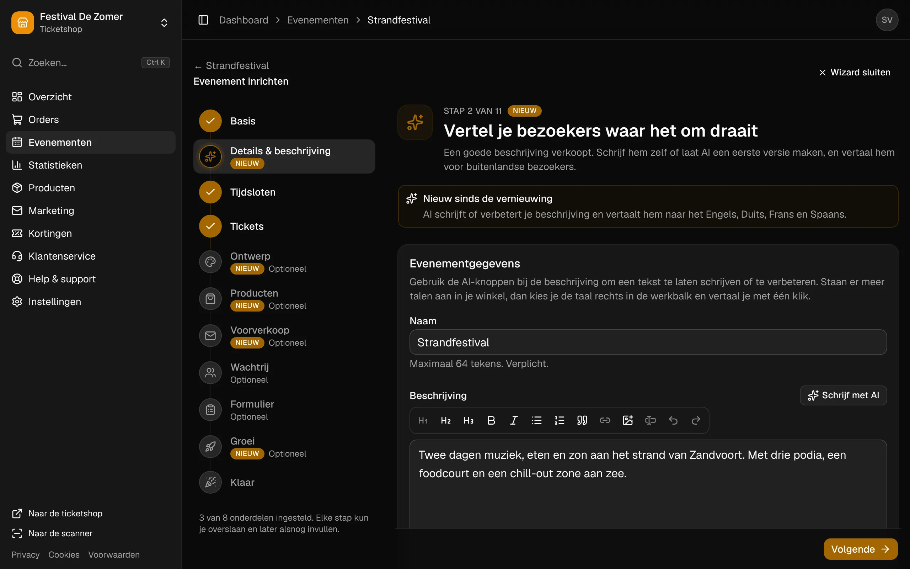
Task: Insert a blockquote
Action: pyautogui.click(x=582, y=420)
